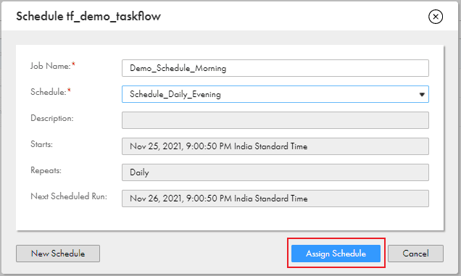Click the Job Name label
The height and width of the screenshot is (276, 461).
pyautogui.click(x=51, y=66)
